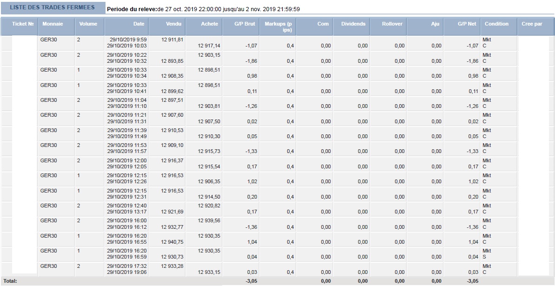
Task: Select the trade sold at 12 911,81
Action: pyautogui.click(x=277, y=43)
